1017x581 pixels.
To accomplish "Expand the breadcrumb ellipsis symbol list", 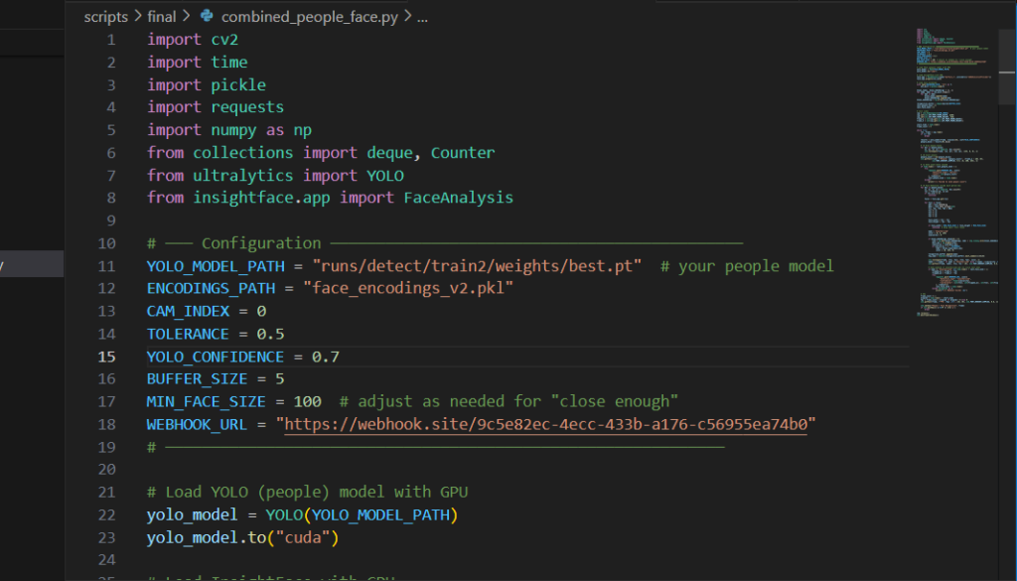I will point(423,17).
